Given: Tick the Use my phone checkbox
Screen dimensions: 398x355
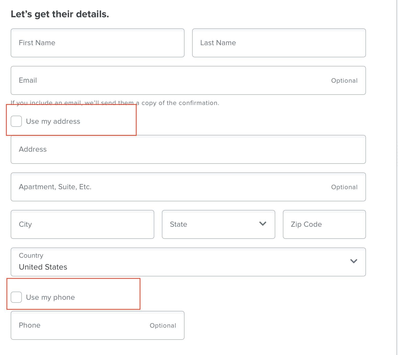Looking at the screenshot, I should (x=16, y=297).
